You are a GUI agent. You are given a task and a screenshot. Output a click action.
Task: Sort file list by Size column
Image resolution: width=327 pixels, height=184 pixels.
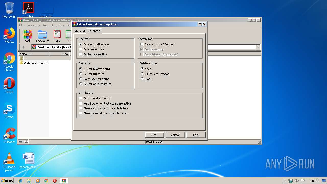click(x=60, y=54)
